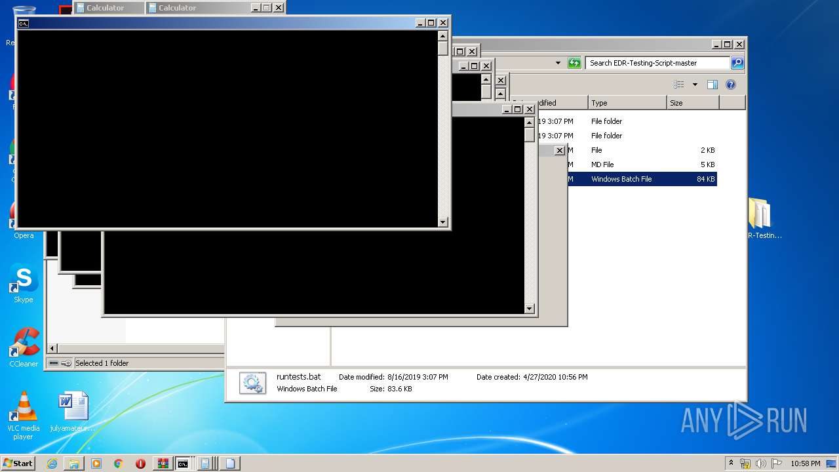Minimize the front command prompt window

click(420, 23)
